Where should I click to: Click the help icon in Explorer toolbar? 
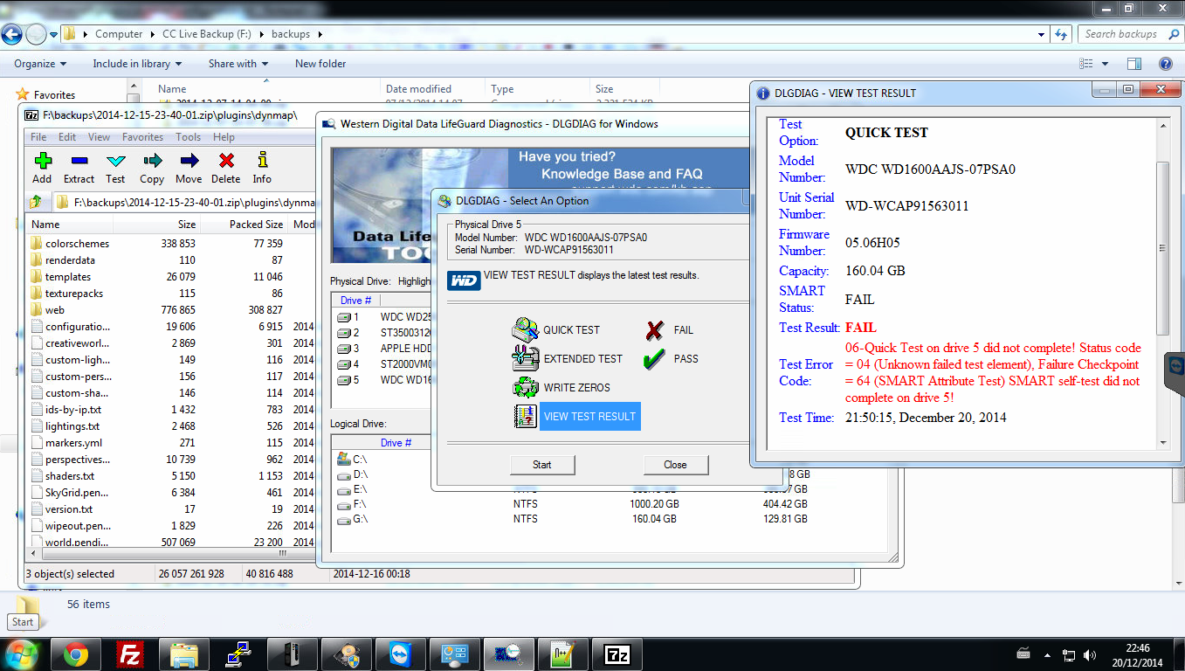(x=1165, y=64)
